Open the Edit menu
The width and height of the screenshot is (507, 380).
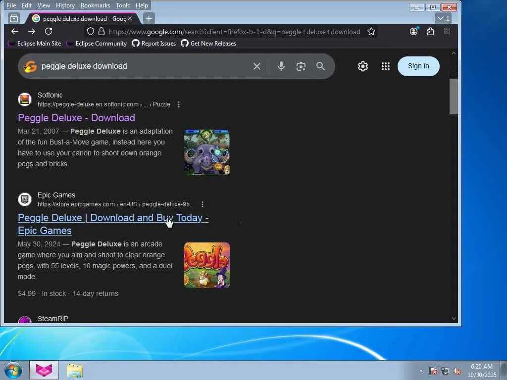[x=27, y=5]
